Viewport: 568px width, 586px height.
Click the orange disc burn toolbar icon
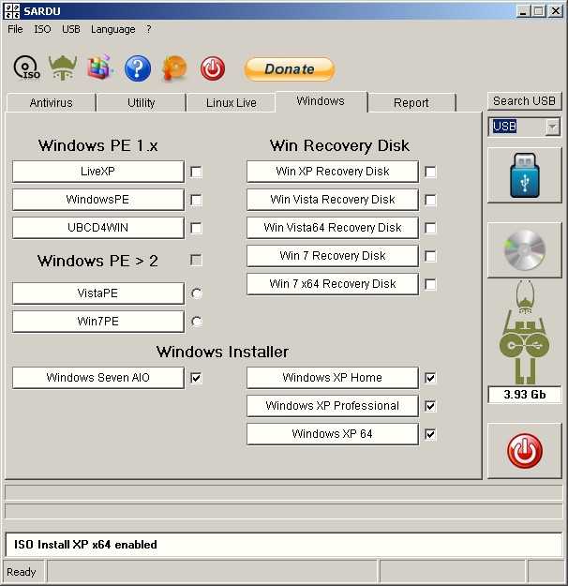tap(174, 68)
